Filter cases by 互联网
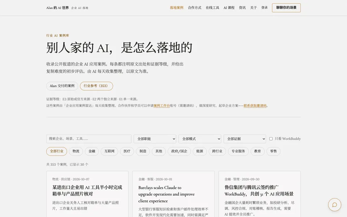The width and height of the screenshot is (347, 217). [x=110, y=151]
